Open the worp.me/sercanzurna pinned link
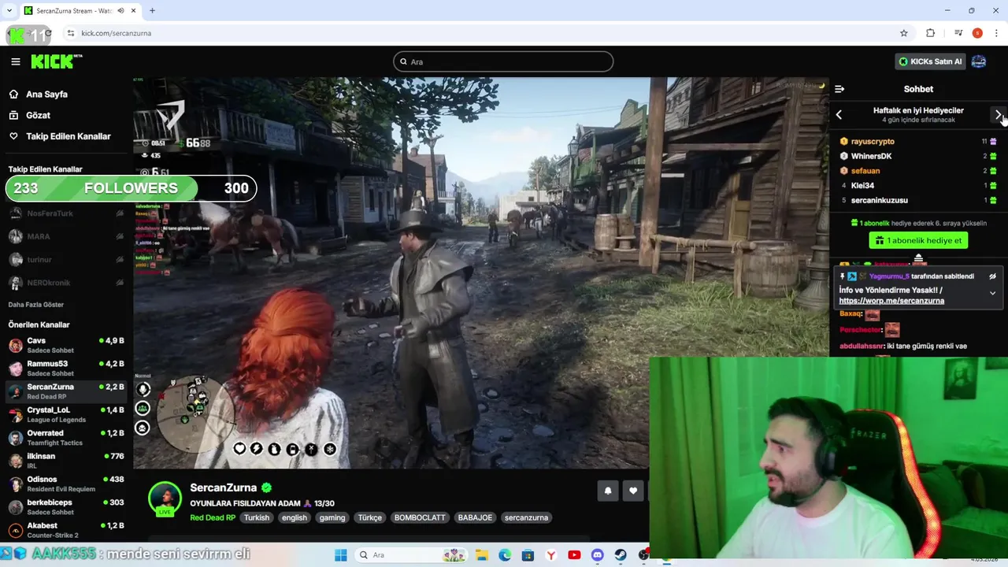Image resolution: width=1008 pixels, height=567 pixels. point(891,301)
